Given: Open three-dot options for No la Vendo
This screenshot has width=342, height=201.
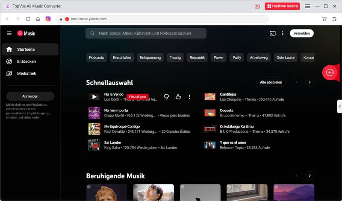Looking at the screenshot, I should [189, 97].
